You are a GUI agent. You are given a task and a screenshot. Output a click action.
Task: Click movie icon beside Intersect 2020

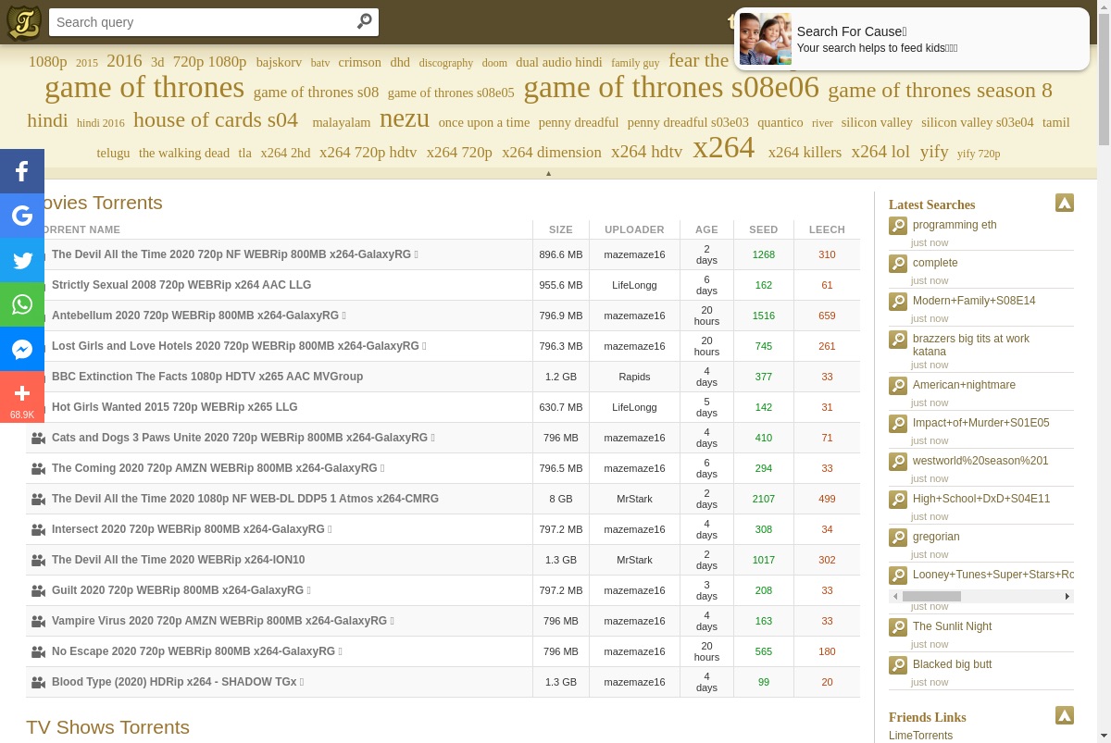point(38,529)
